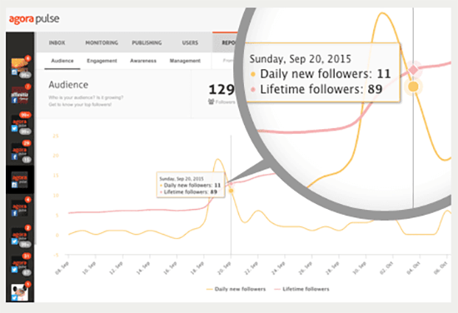The image size is (458, 313).
Task: Click the 'Get to know your top followers!' text
Action: click(80, 105)
